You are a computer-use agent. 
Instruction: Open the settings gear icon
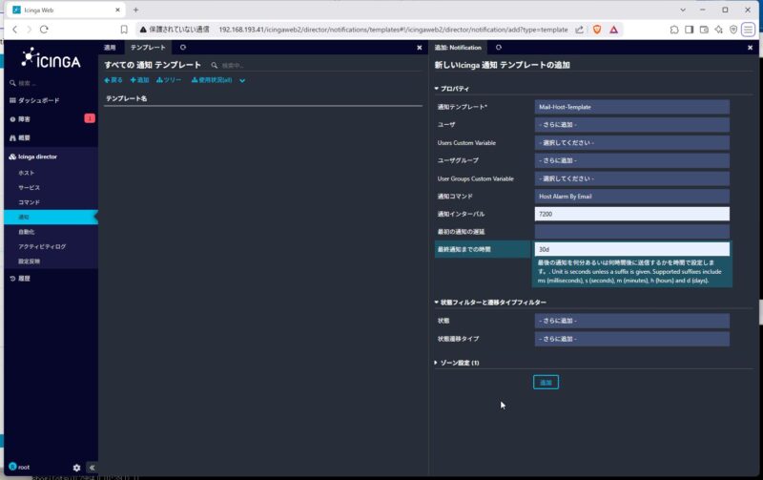tap(76, 468)
